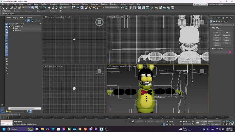Toggle visibility eye of Armature.002

pyautogui.click(x=11, y=26)
